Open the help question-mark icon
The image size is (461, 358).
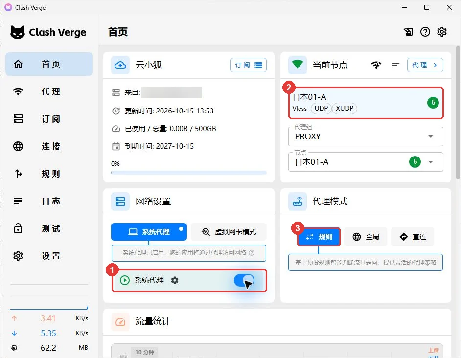(x=425, y=32)
